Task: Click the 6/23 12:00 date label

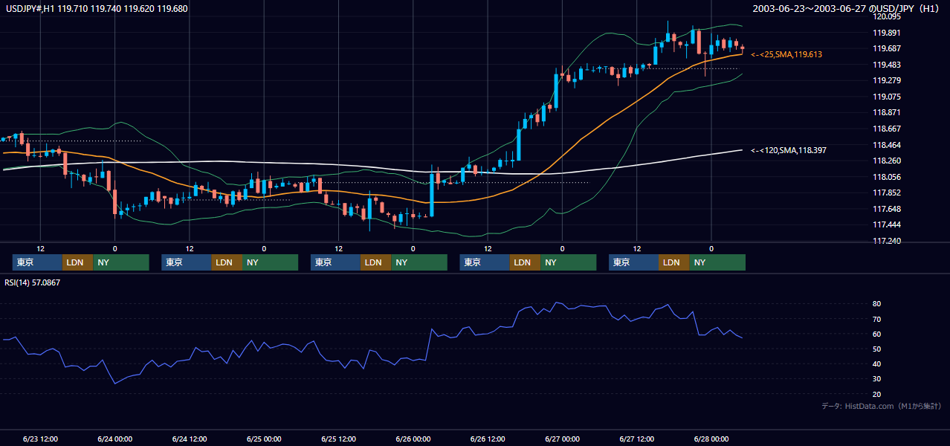Action: pos(41,439)
